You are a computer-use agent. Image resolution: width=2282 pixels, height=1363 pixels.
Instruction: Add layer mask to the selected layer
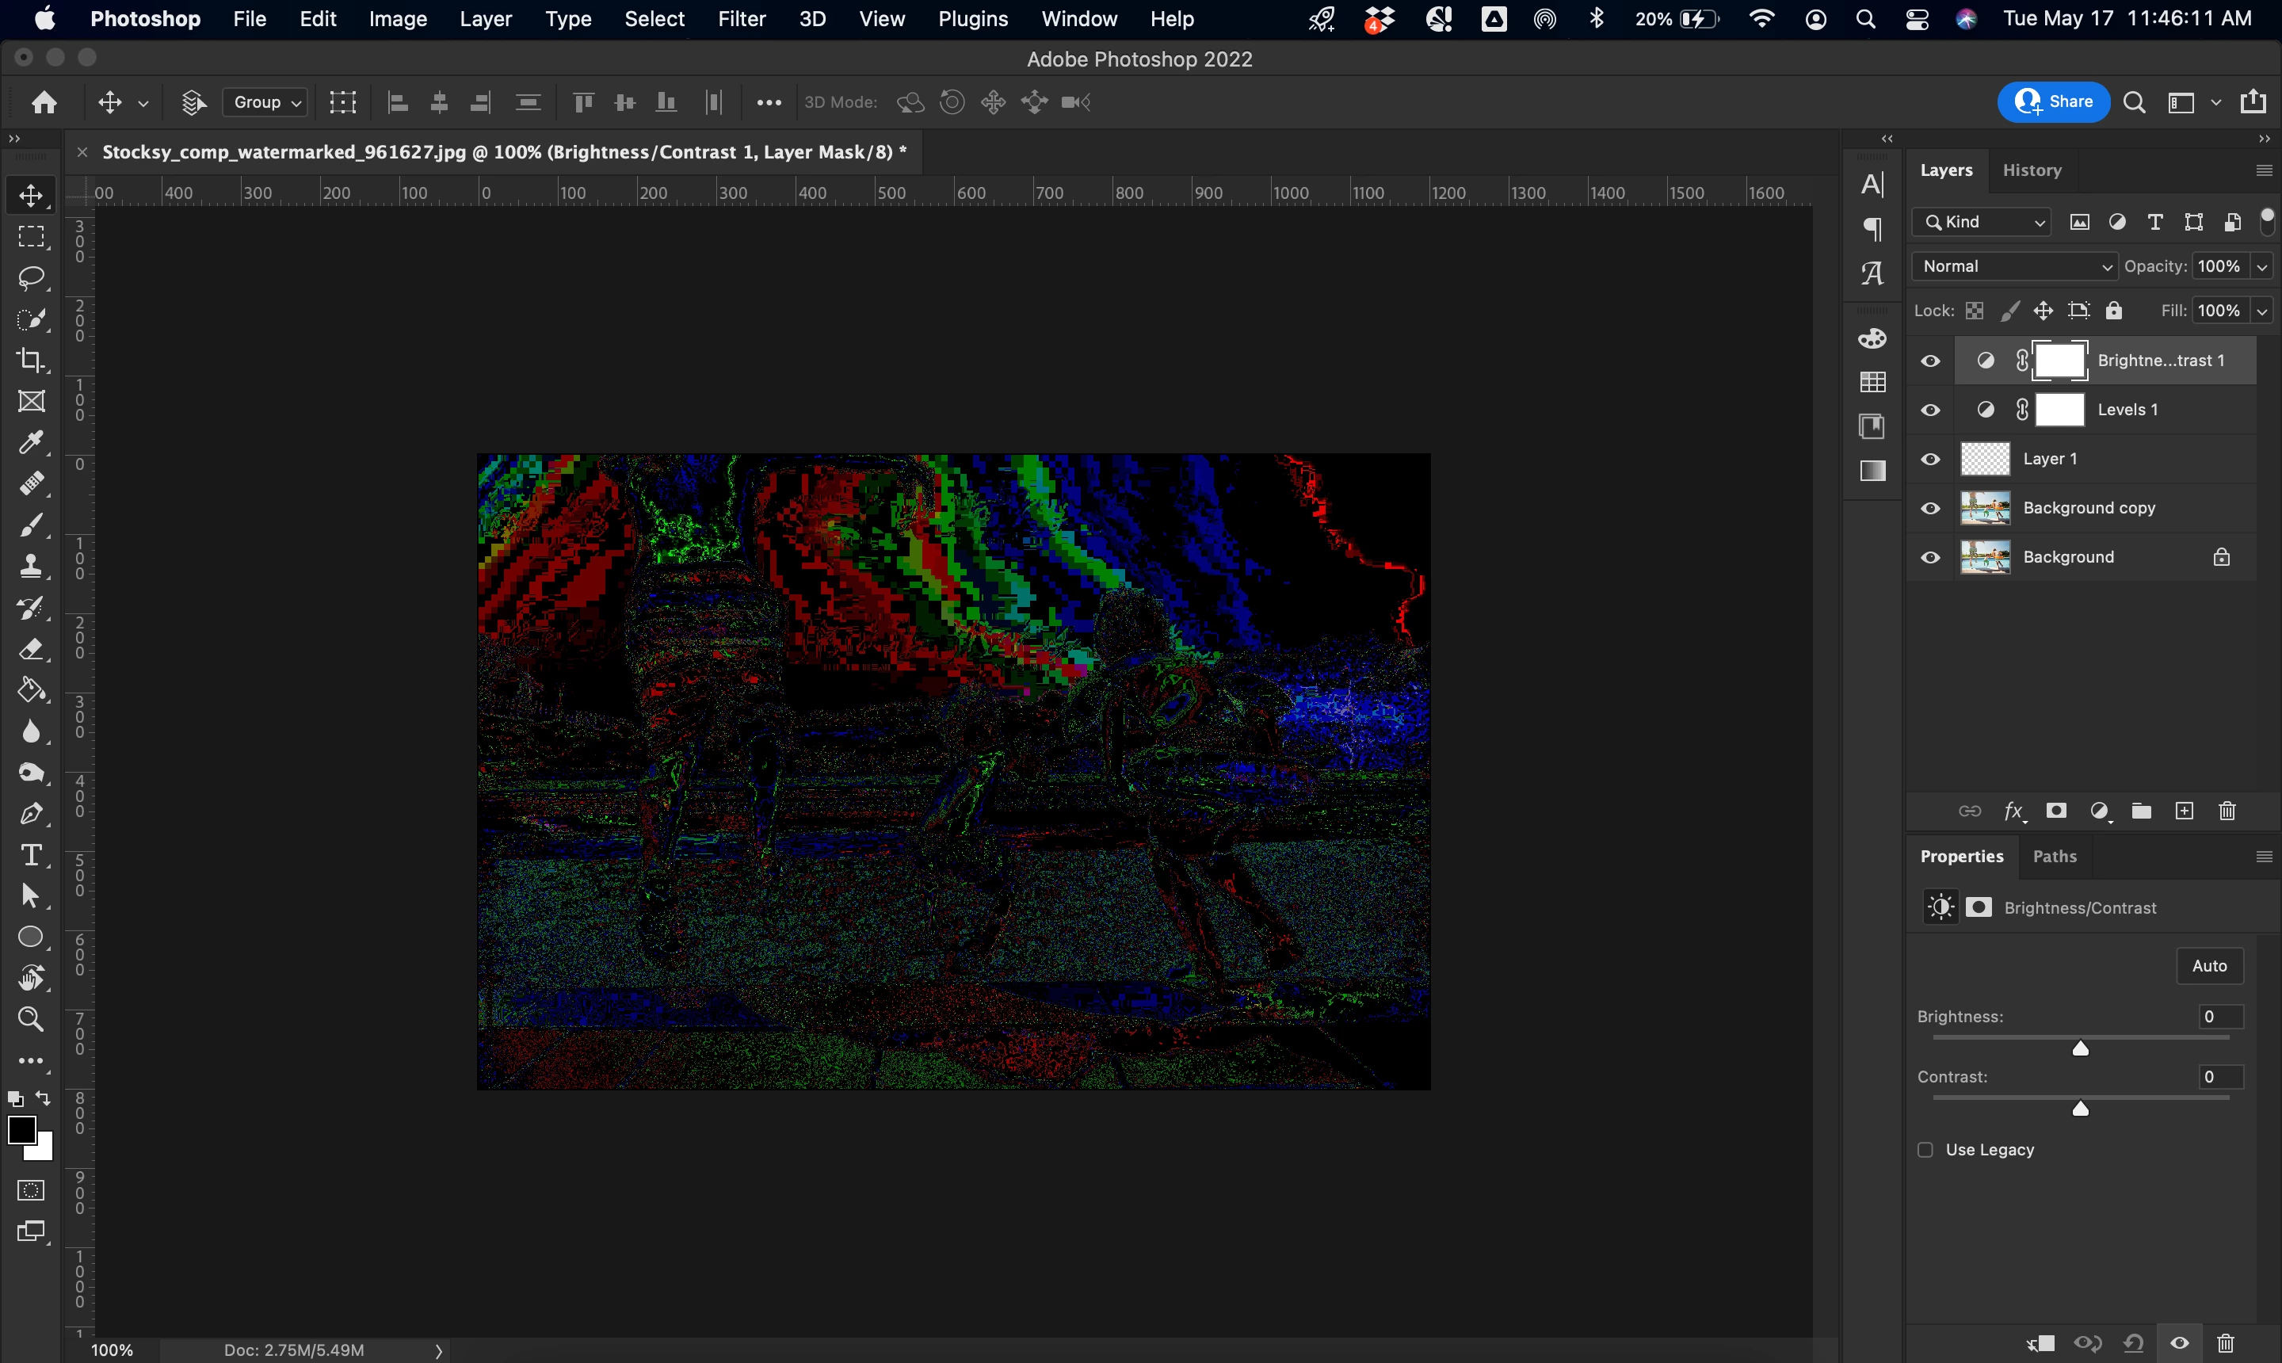(2056, 811)
